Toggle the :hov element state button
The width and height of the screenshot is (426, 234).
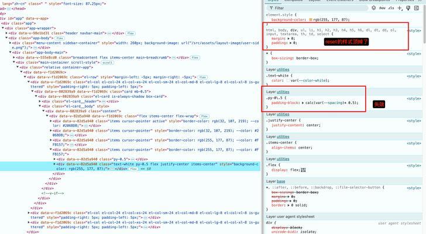click(382, 8)
